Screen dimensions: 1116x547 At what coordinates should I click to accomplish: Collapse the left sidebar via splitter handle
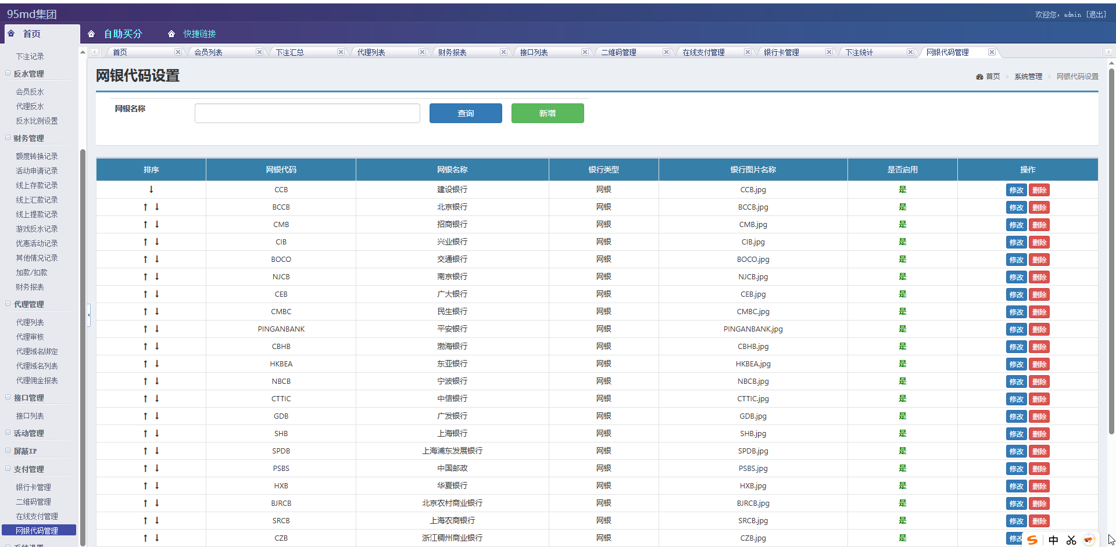pyautogui.click(x=88, y=315)
